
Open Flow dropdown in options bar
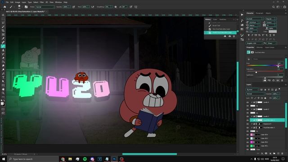tap(89, 7)
